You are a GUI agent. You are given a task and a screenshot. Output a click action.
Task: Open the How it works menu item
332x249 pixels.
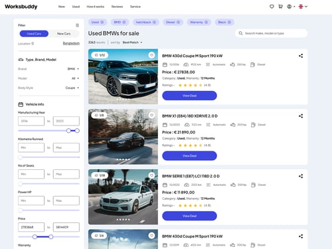click(x=96, y=7)
